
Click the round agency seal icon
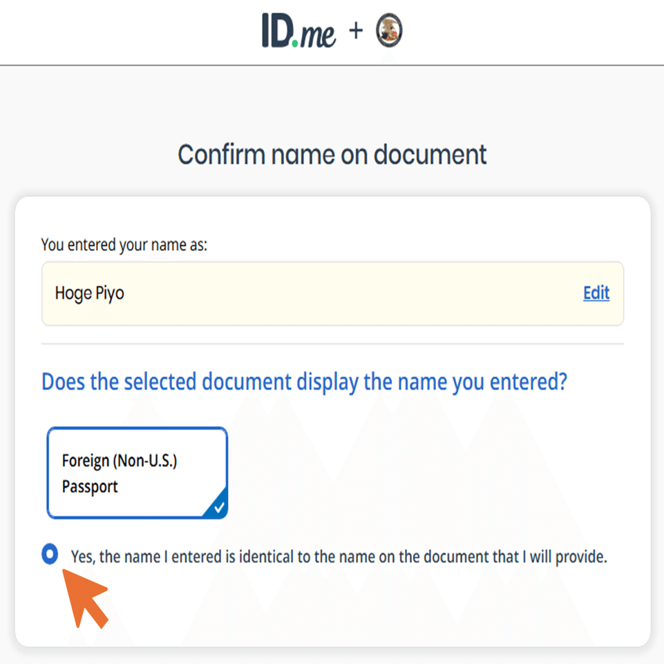pyautogui.click(x=389, y=31)
